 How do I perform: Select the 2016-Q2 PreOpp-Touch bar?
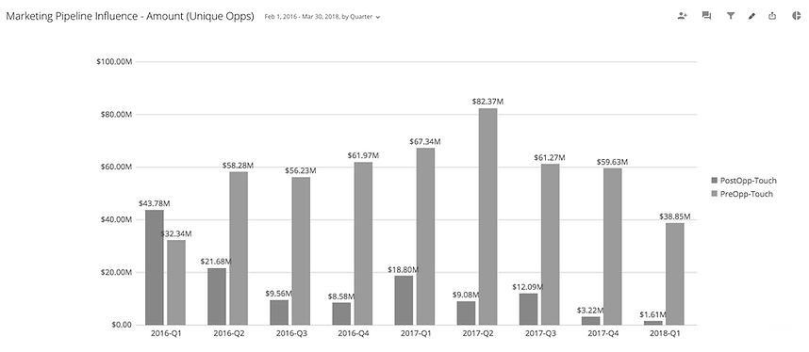[239, 248]
